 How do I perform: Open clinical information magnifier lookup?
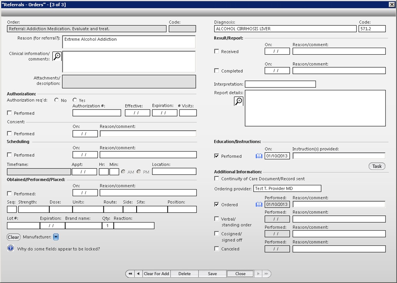point(57,56)
